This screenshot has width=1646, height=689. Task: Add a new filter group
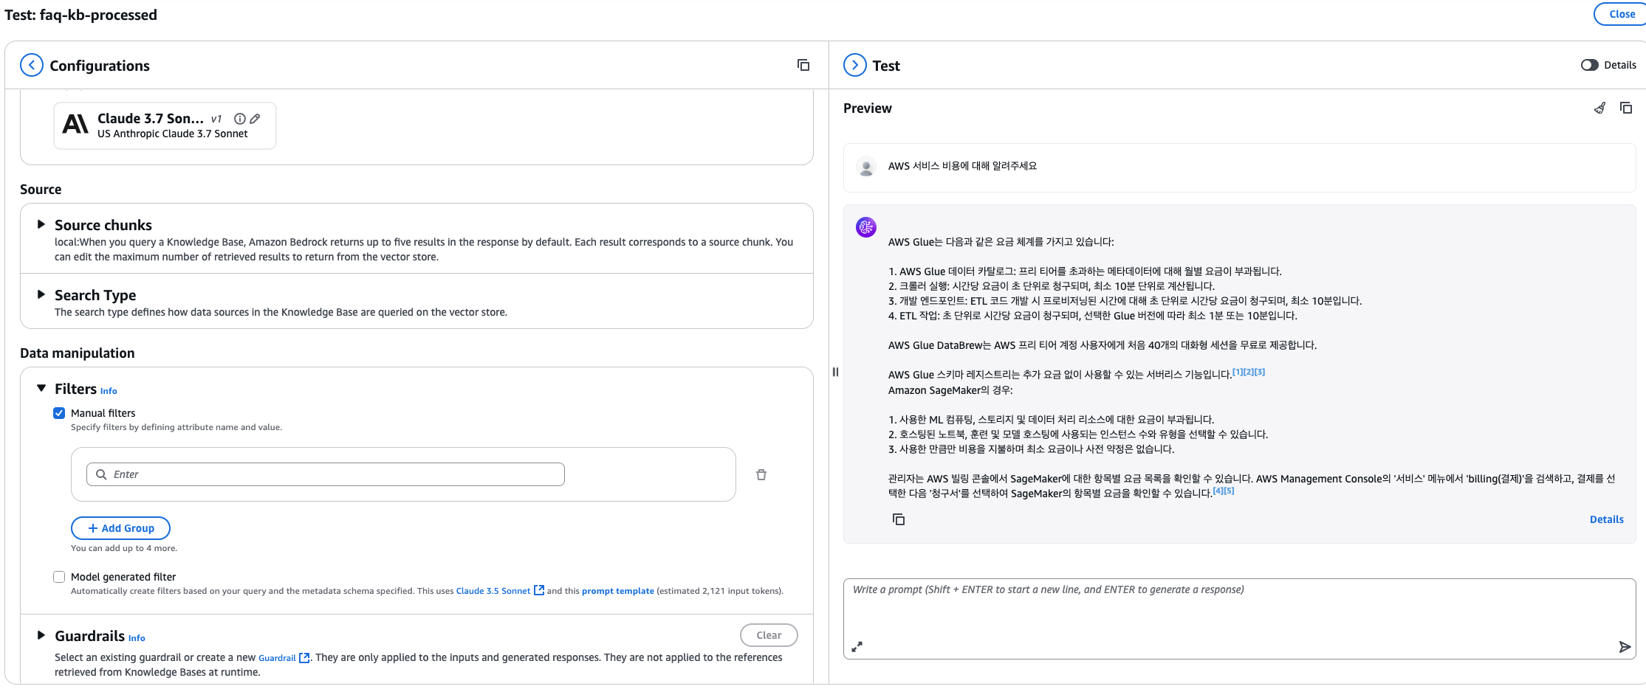pos(120,528)
